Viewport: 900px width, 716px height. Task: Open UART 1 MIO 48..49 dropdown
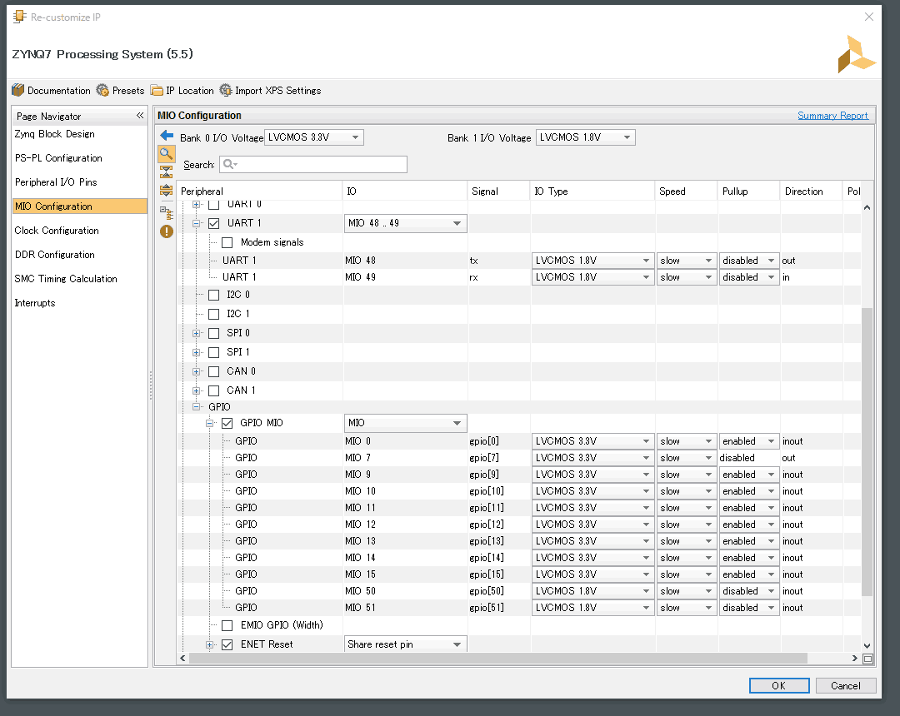tap(405, 223)
